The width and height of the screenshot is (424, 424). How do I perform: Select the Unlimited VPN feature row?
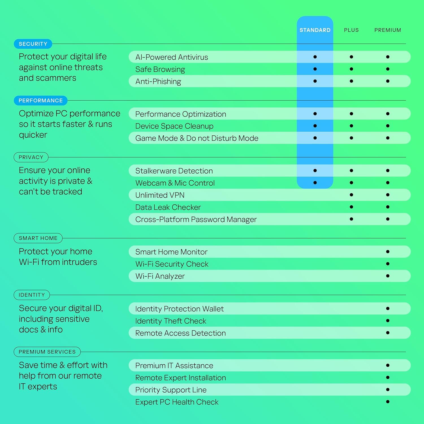click(270, 195)
